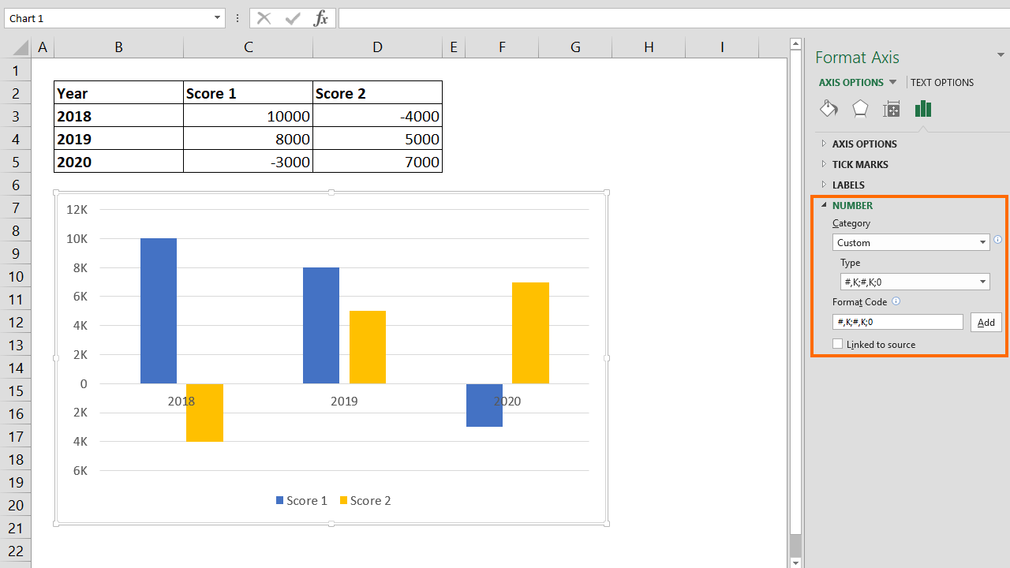
Task: Select the Fill & Line icon
Action: pos(829,109)
